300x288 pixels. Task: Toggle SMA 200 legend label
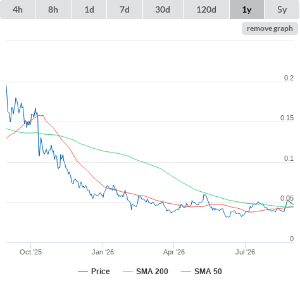pos(152,272)
